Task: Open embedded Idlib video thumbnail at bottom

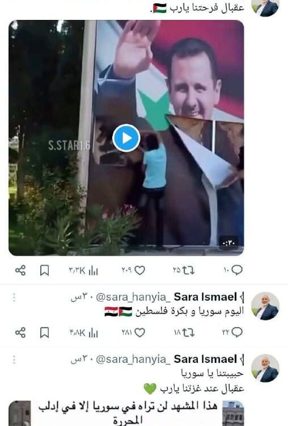Action: tap(126, 413)
